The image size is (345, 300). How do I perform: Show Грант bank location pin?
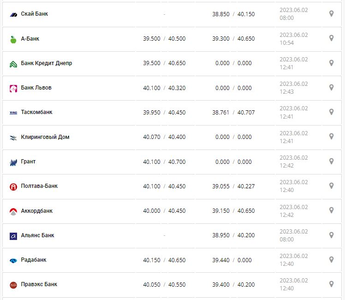click(x=331, y=161)
